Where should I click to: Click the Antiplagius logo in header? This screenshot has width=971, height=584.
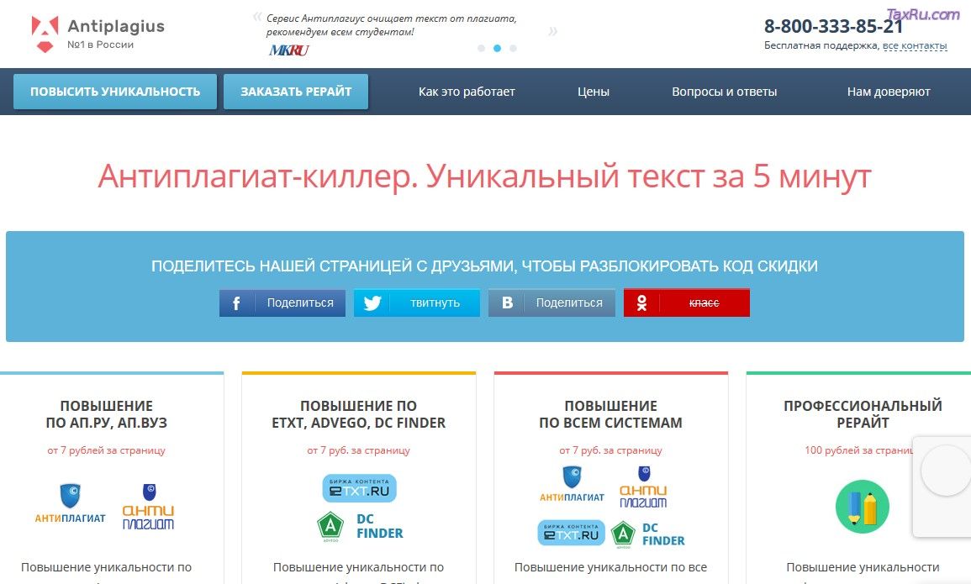(x=97, y=34)
